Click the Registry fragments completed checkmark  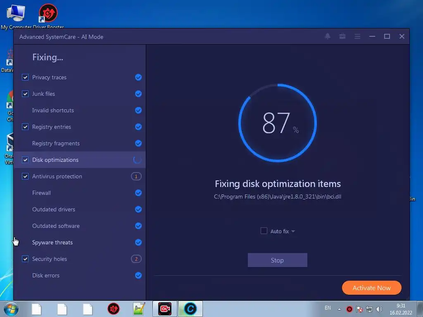[x=138, y=143]
